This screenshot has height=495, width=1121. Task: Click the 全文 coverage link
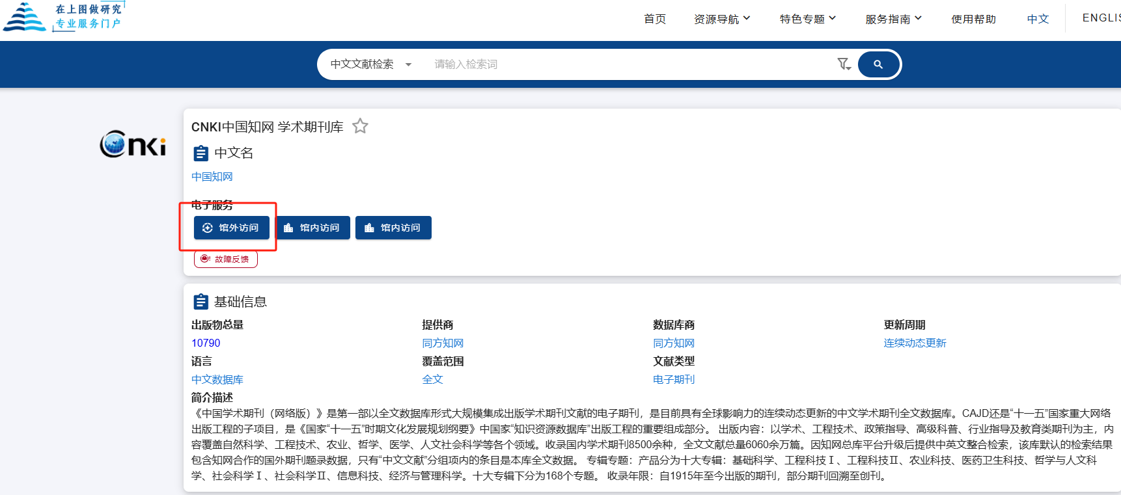(432, 379)
